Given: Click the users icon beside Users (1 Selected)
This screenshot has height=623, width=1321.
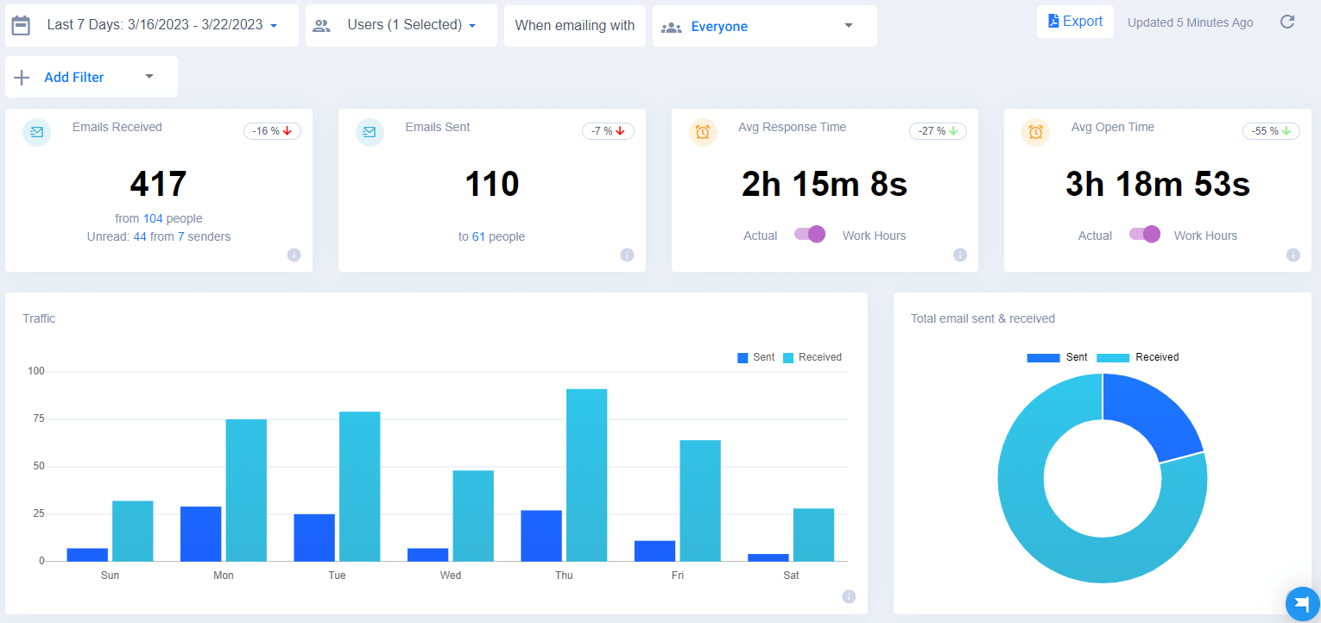Looking at the screenshot, I should point(321,25).
